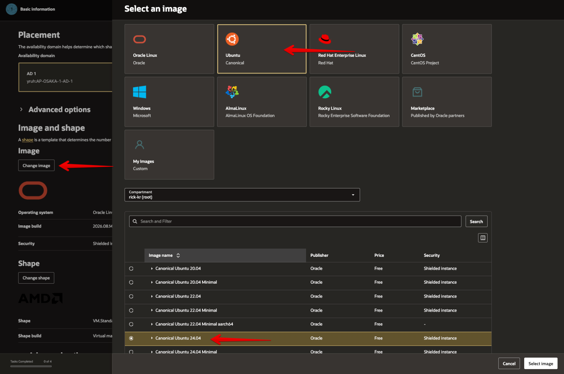Click the Shape build label
564x374 pixels.
30,336
